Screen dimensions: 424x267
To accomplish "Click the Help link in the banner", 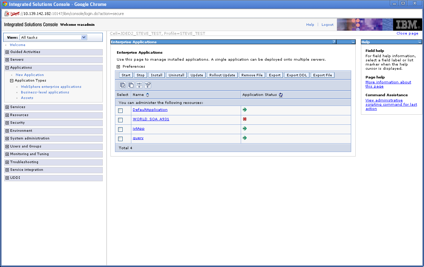I will pyautogui.click(x=310, y=25).
